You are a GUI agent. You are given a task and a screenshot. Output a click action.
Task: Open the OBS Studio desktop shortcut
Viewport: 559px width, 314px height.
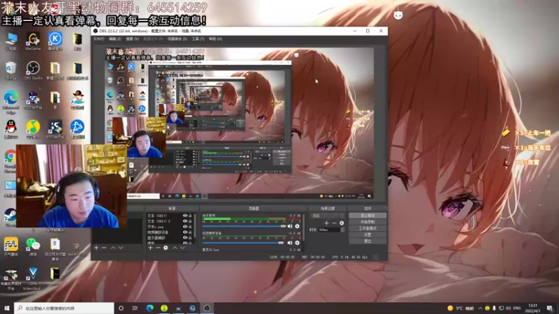[33, 70]
